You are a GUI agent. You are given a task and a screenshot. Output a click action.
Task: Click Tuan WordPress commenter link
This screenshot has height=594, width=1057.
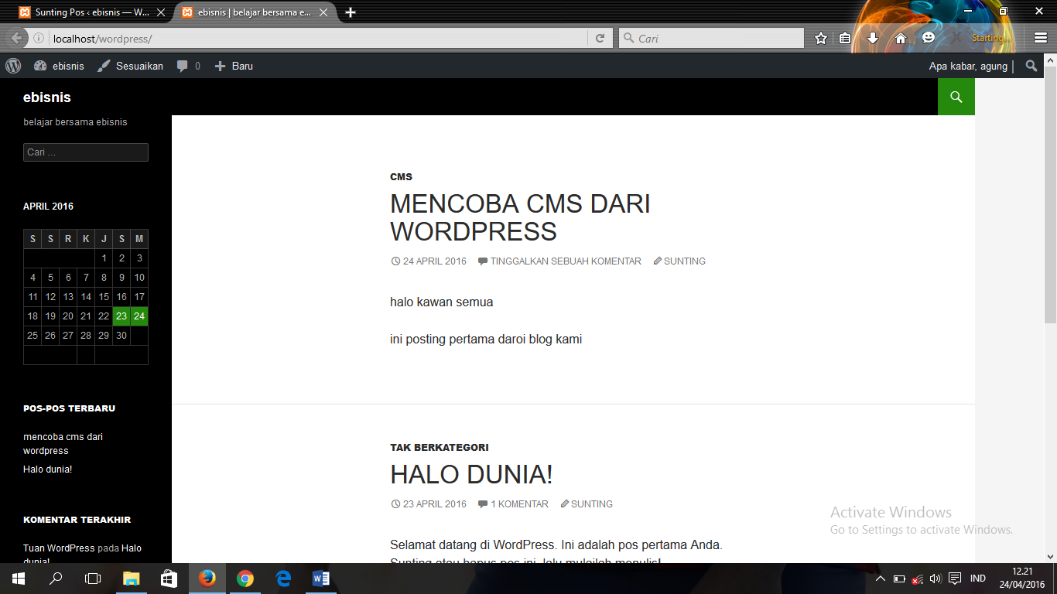pos(59,548)
